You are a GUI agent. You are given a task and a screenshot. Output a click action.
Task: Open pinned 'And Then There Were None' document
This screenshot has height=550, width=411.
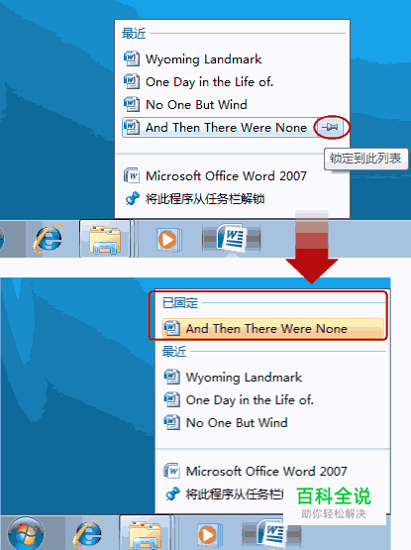click(272, 329)
